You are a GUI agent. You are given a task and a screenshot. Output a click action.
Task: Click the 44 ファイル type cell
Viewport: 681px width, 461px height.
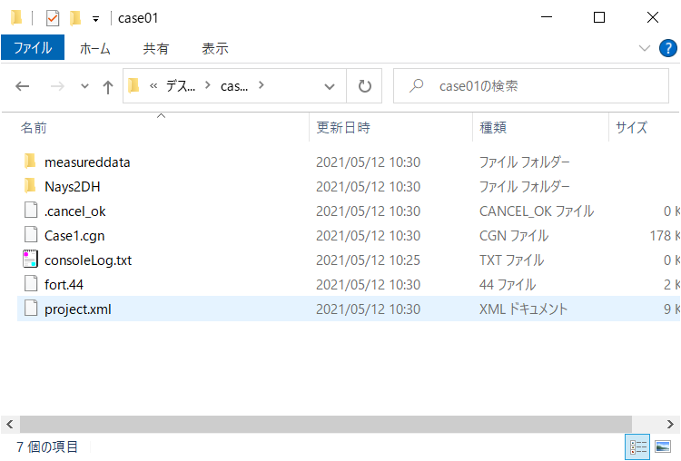508,285
